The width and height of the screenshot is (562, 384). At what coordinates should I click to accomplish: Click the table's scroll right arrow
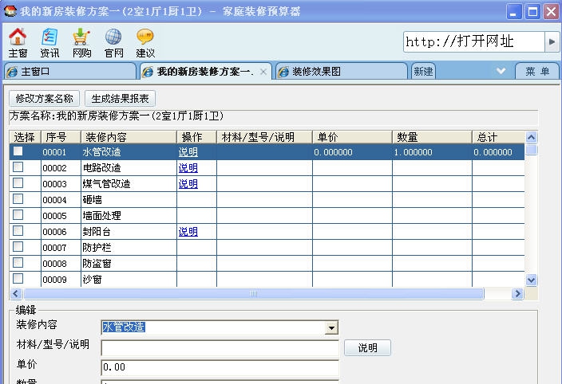(517, 293)
